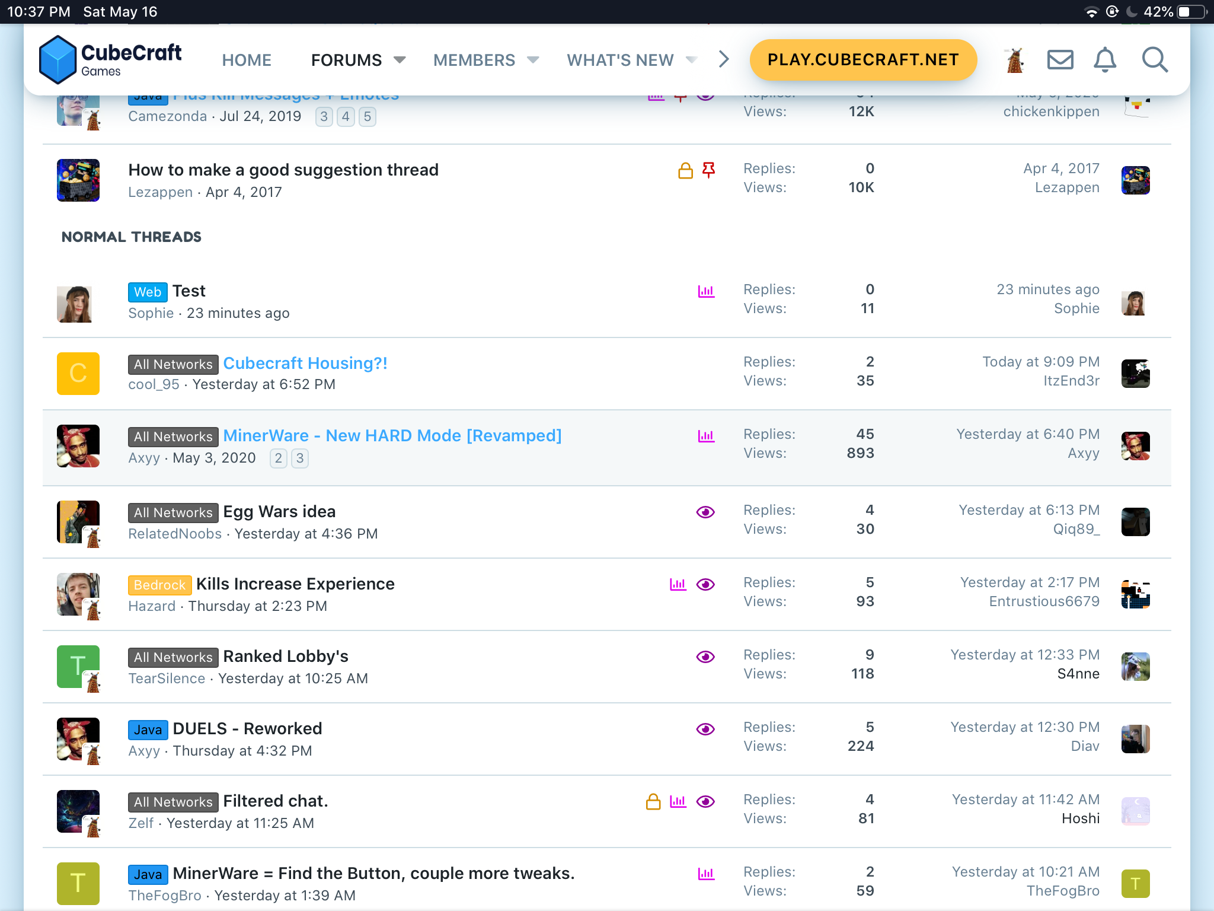The height and width of the screenshot is (911, 1214).
Task: Open ItzEnd3r's last-poster avatar
Action: click(x=1136, y=374)
